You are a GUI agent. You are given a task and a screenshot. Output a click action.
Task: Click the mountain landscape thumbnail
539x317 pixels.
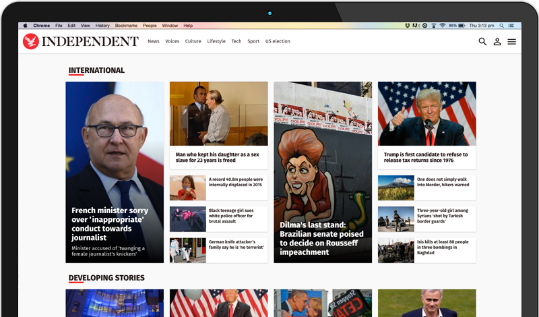396,188
